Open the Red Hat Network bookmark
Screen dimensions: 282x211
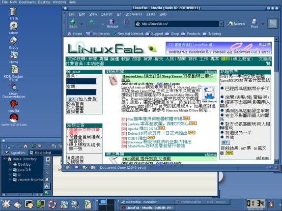(128, 34)
